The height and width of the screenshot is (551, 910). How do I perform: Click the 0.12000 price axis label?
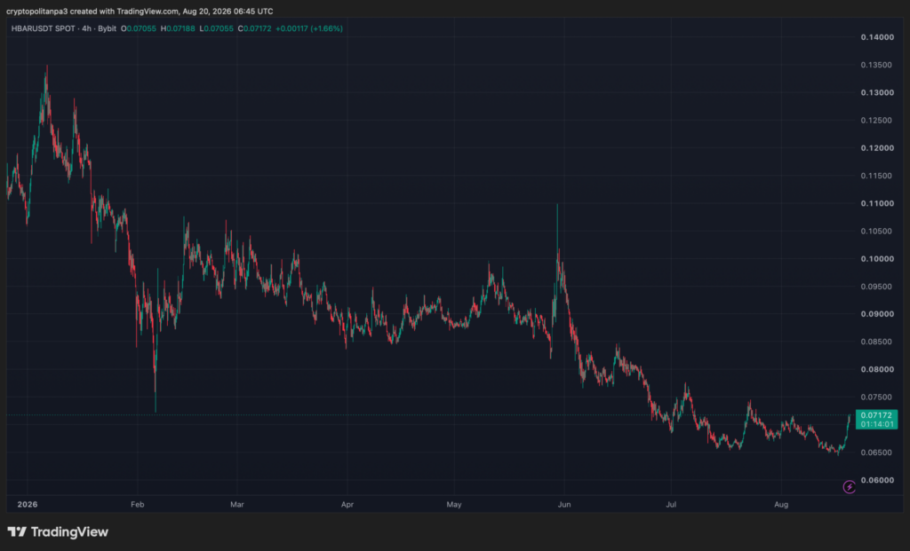(x=877, y=148)
